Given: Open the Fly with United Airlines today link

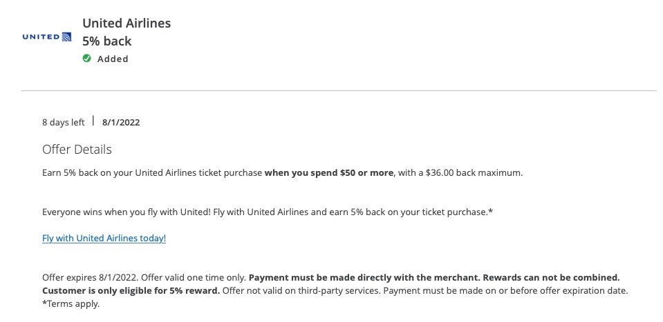Looking at the screenshot, I should click(x=104, y=239).
